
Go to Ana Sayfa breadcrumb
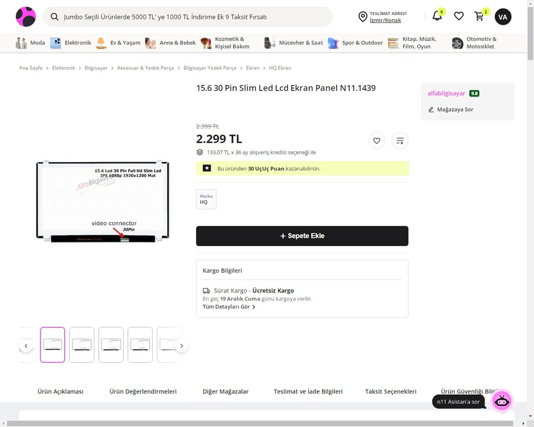coord(31,68)
